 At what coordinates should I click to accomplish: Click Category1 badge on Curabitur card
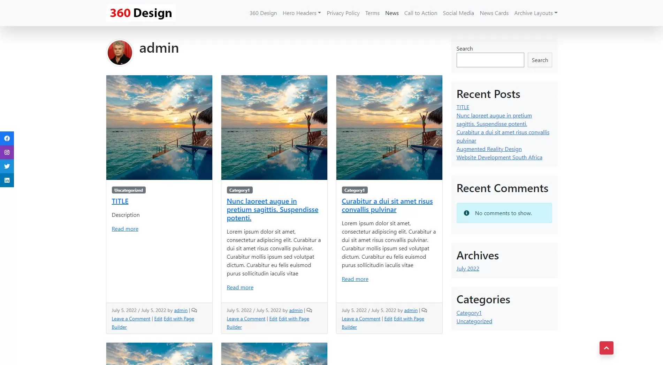tap(355, 190)
